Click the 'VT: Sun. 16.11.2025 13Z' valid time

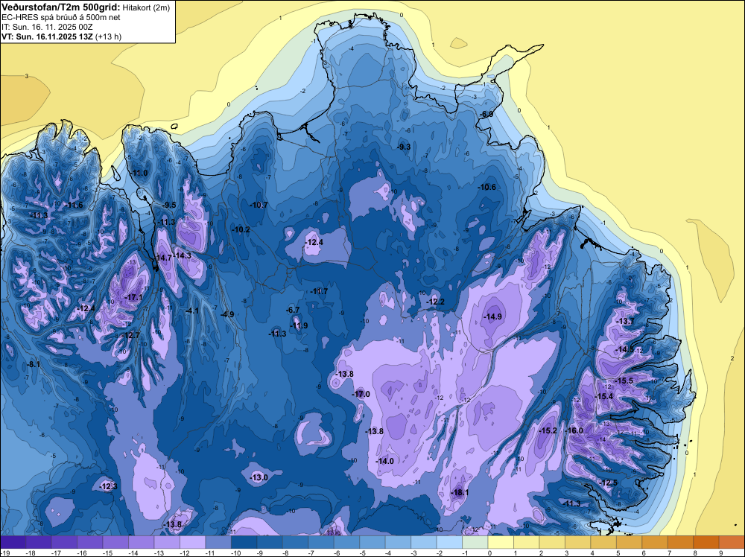pos(48,36)
